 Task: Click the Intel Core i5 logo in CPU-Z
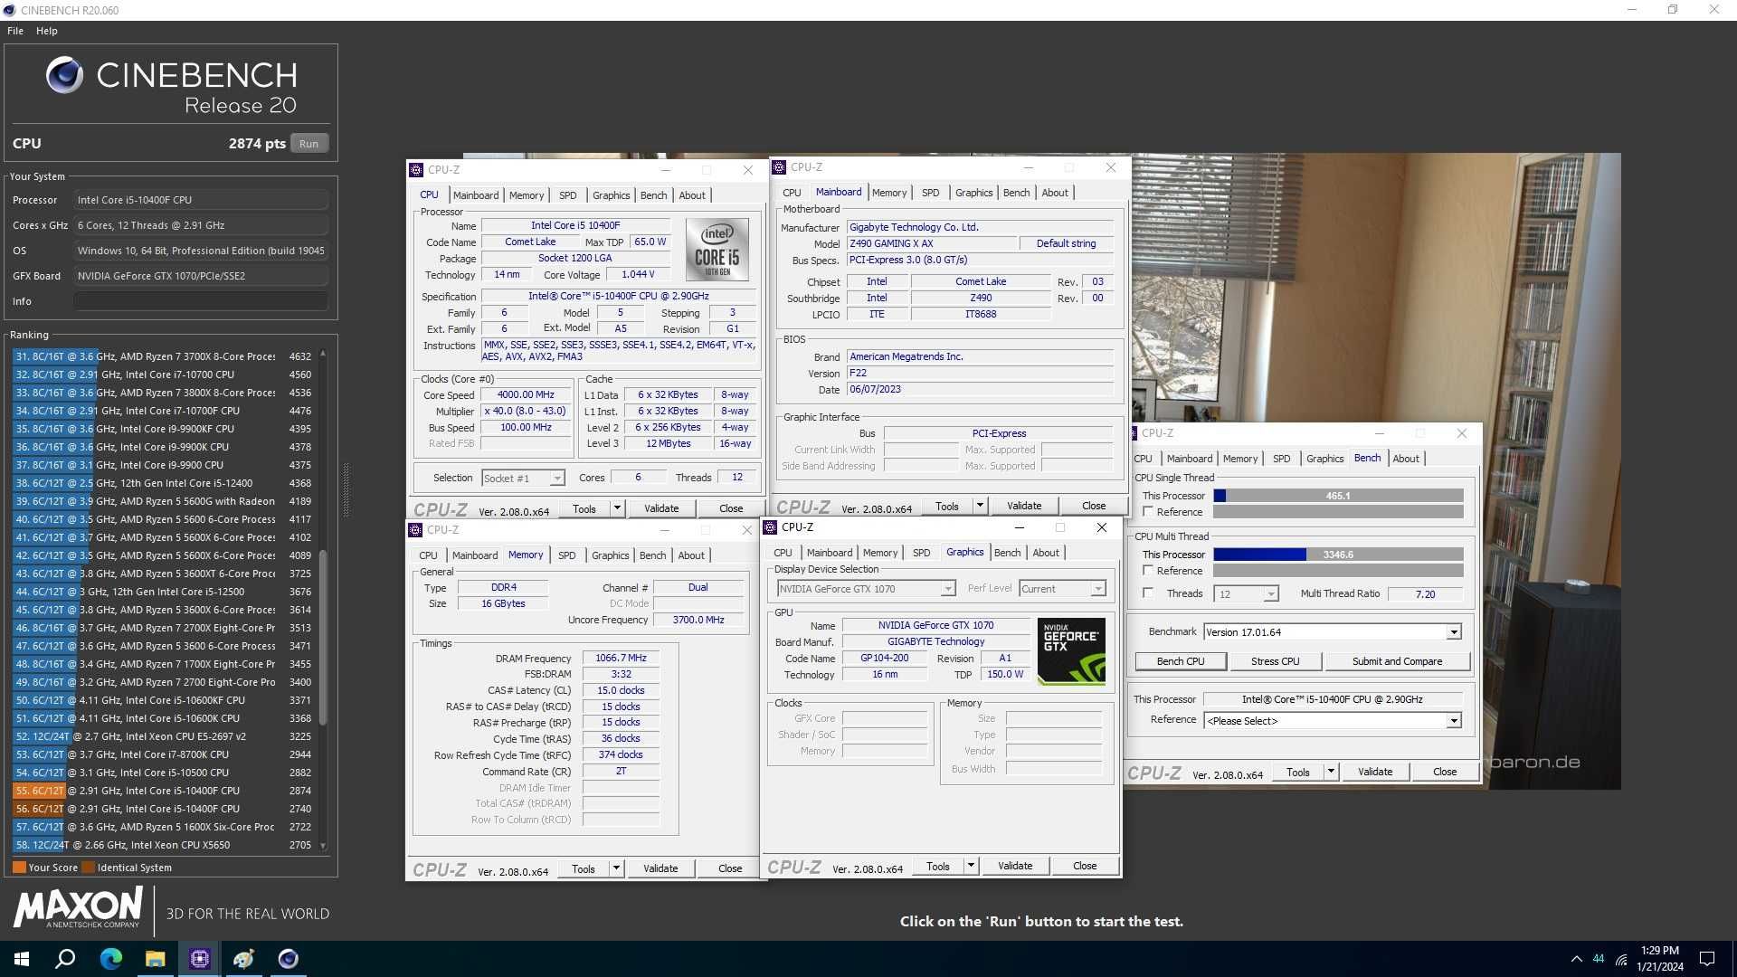pos(717,249)
